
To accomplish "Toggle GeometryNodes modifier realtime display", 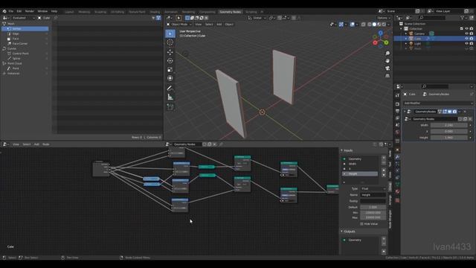I will pyautogui.click(x=449, y=112).
